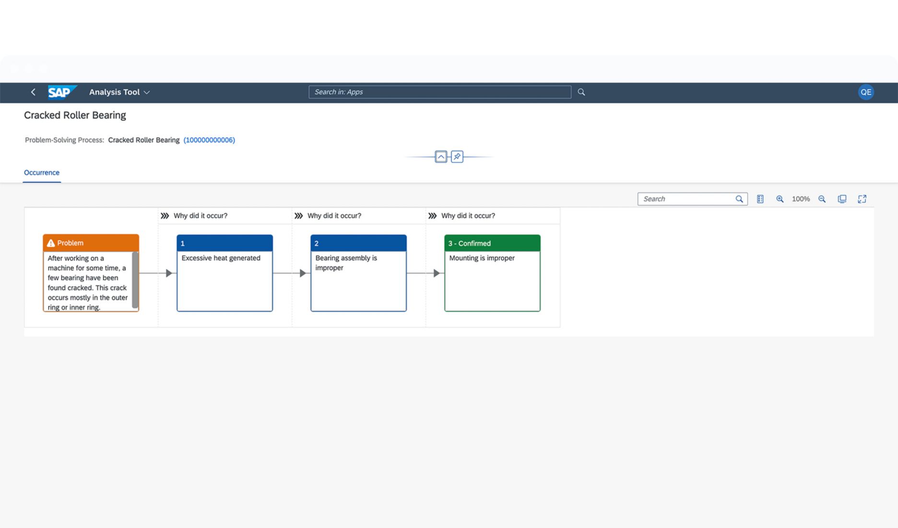This screenshot has width=898, height=528.
Task: Open the chart legend view
Action: [760, 199]
